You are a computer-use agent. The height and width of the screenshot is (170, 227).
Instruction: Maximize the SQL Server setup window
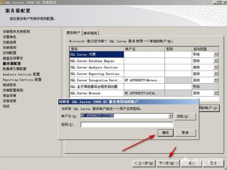point(219,2)
